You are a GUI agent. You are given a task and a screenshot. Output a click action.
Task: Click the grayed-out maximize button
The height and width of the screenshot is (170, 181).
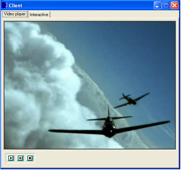tap(166, 5)
